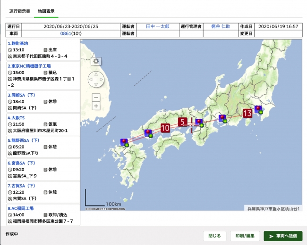This screenshot has height=245, width=307.
Task: Select the red cluster marker labeled 5
Action: click(183, 122)
